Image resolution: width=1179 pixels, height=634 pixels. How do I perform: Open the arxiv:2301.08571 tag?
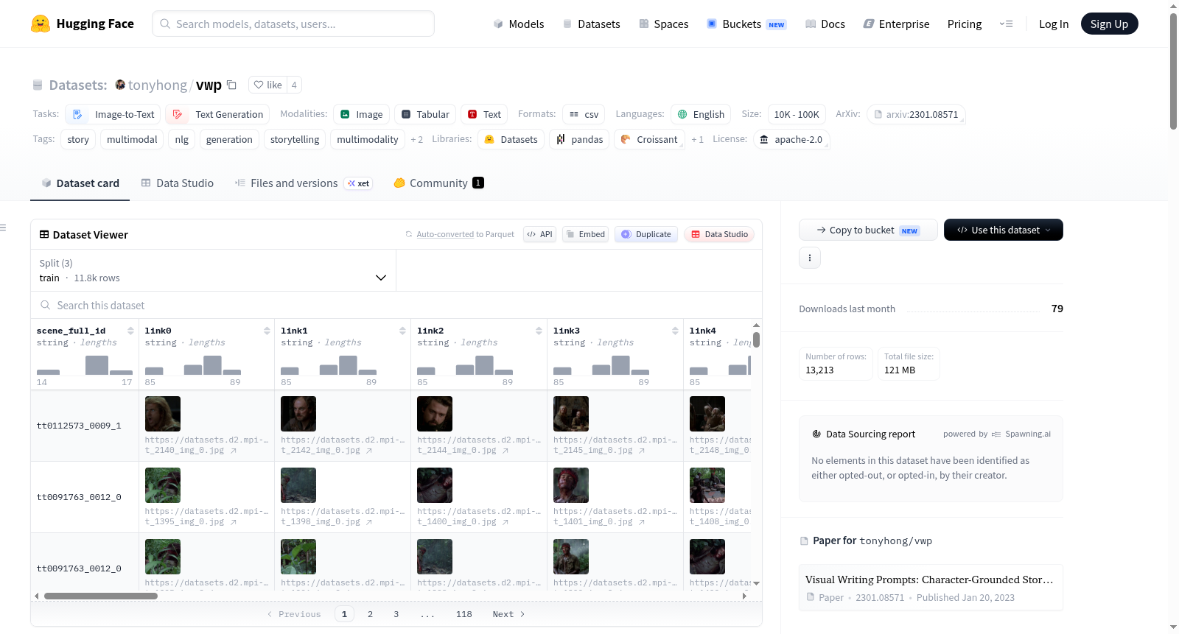(x=916, y=114)
